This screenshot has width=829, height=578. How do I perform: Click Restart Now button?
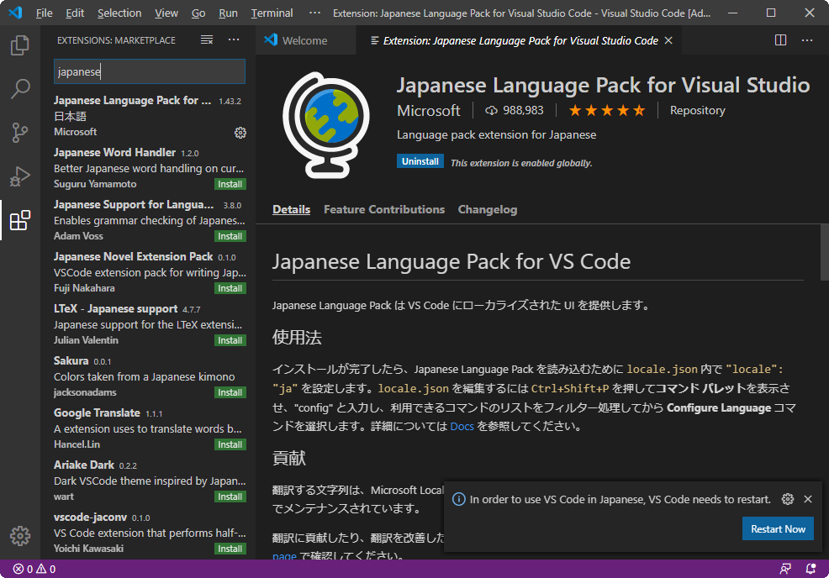[x=778, y=529]
